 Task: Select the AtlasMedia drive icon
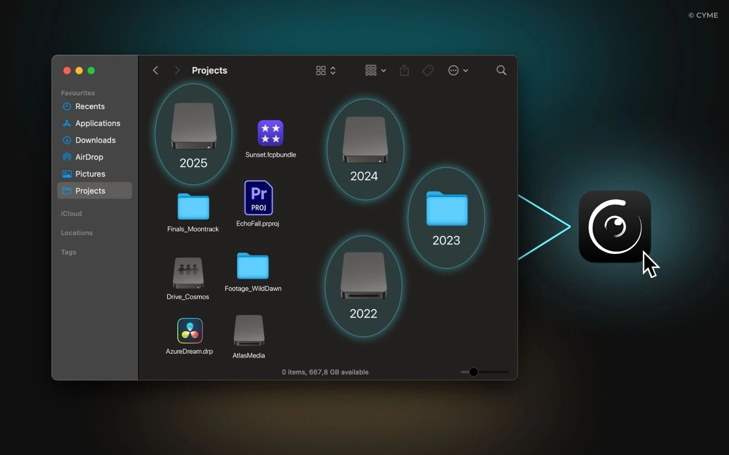tap(249, 331)
